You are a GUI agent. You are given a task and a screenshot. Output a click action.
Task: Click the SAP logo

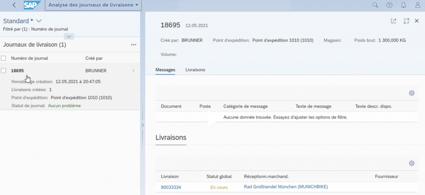click(x=32, y=5)
